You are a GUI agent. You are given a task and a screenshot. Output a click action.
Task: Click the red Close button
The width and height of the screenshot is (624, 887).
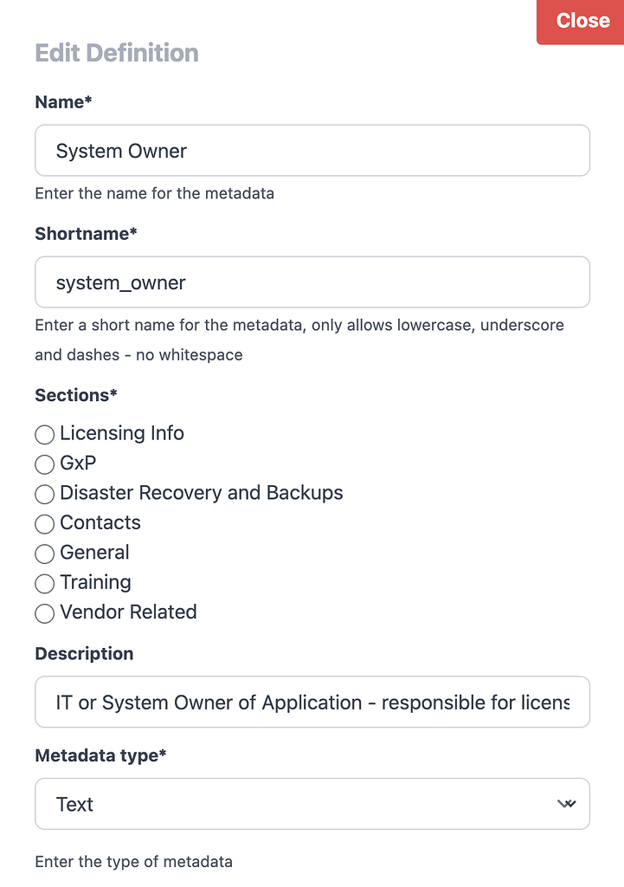point(582,21)
